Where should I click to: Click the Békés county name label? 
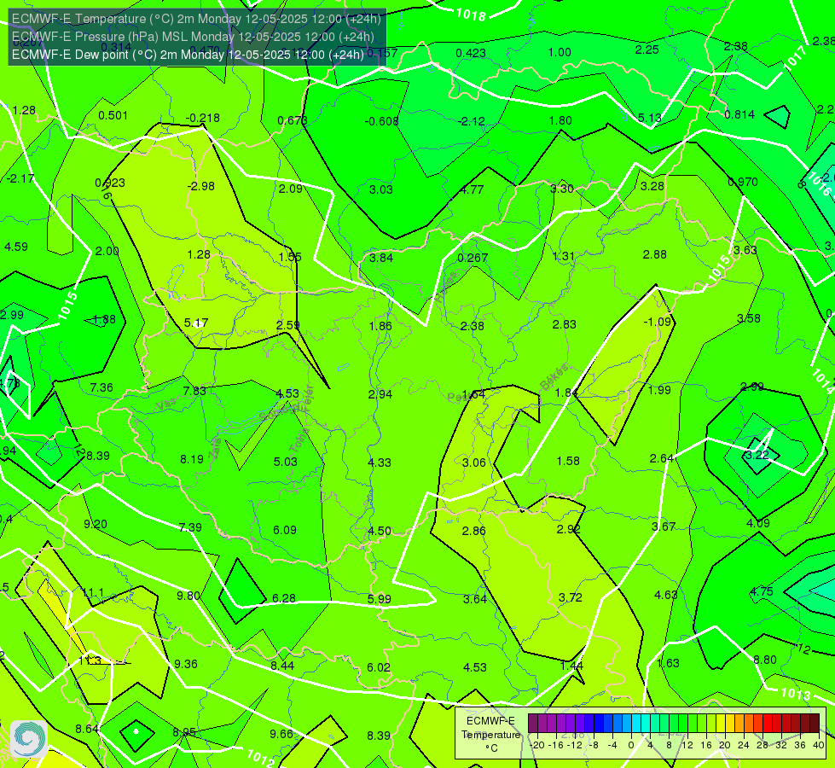(x=554, y=377)
